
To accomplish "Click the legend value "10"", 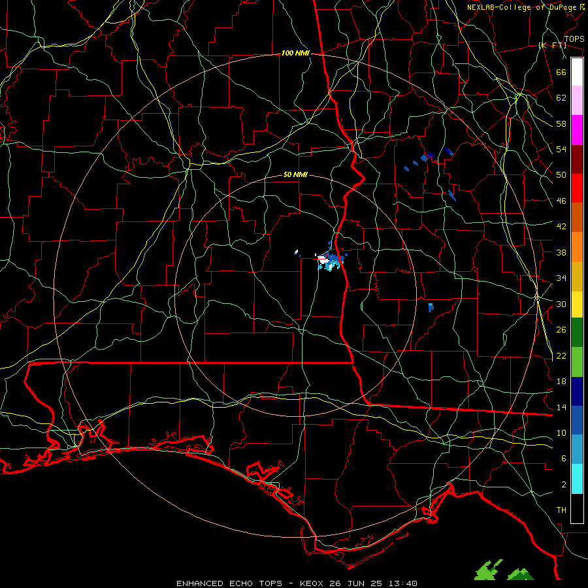I will coord(561,433).
